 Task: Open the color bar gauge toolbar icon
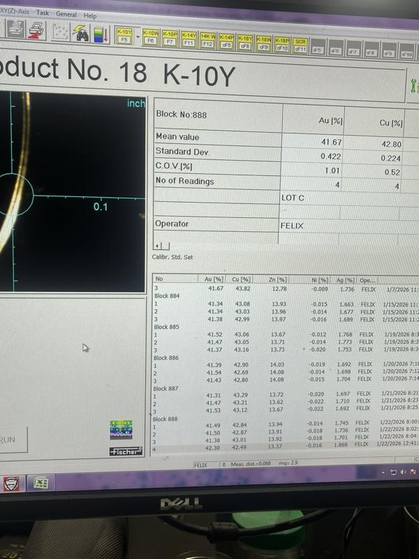pyautogui.click(x=101, y=34)
